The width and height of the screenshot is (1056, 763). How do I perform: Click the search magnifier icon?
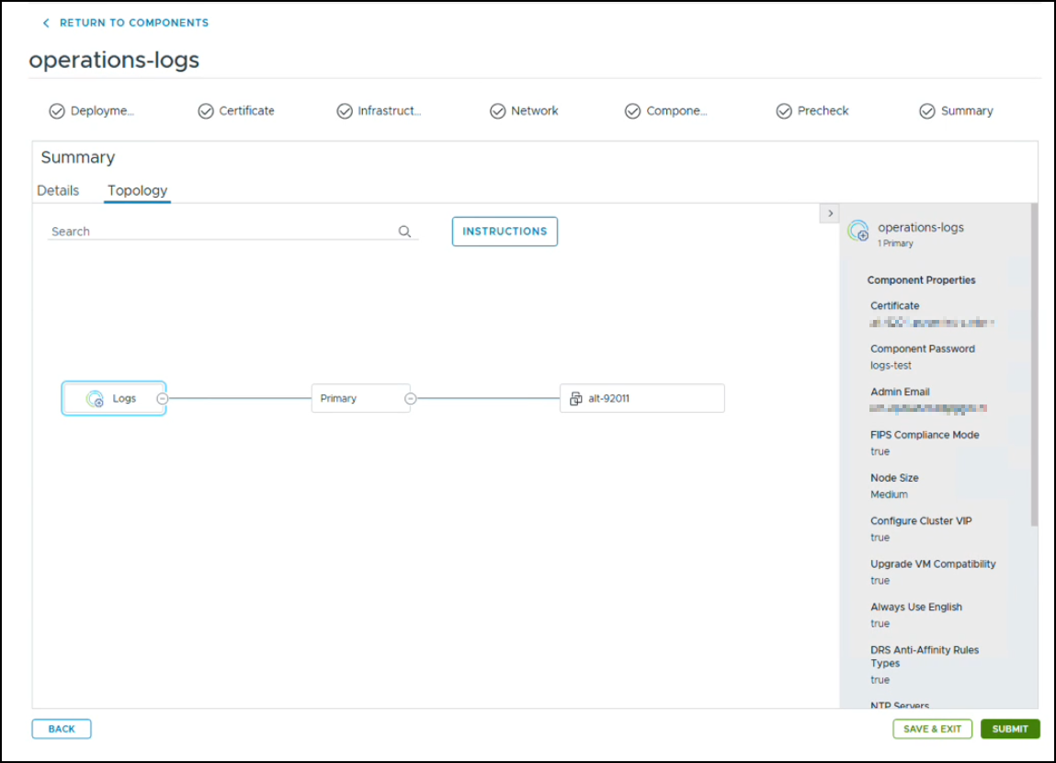404,232
